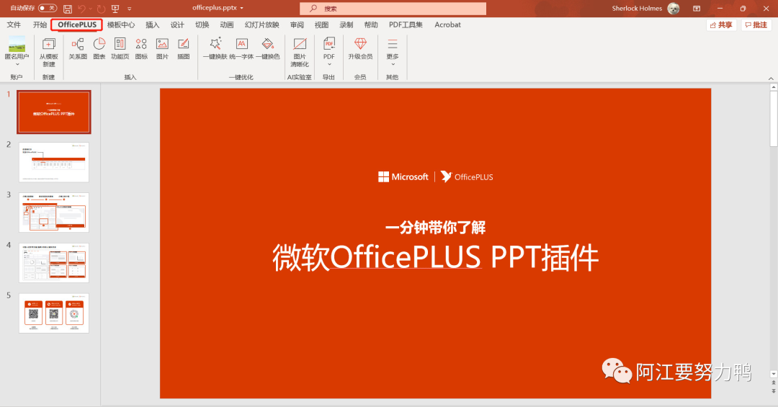
Task: Select slide 1 thumbnail
Action: (54, 112)
